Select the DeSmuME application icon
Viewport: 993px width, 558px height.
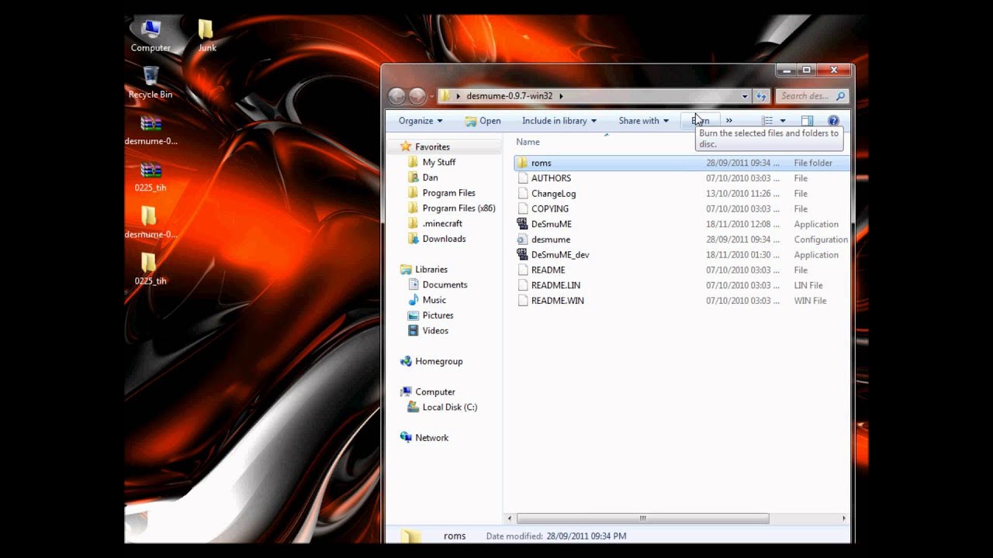(x=522, y=224)
